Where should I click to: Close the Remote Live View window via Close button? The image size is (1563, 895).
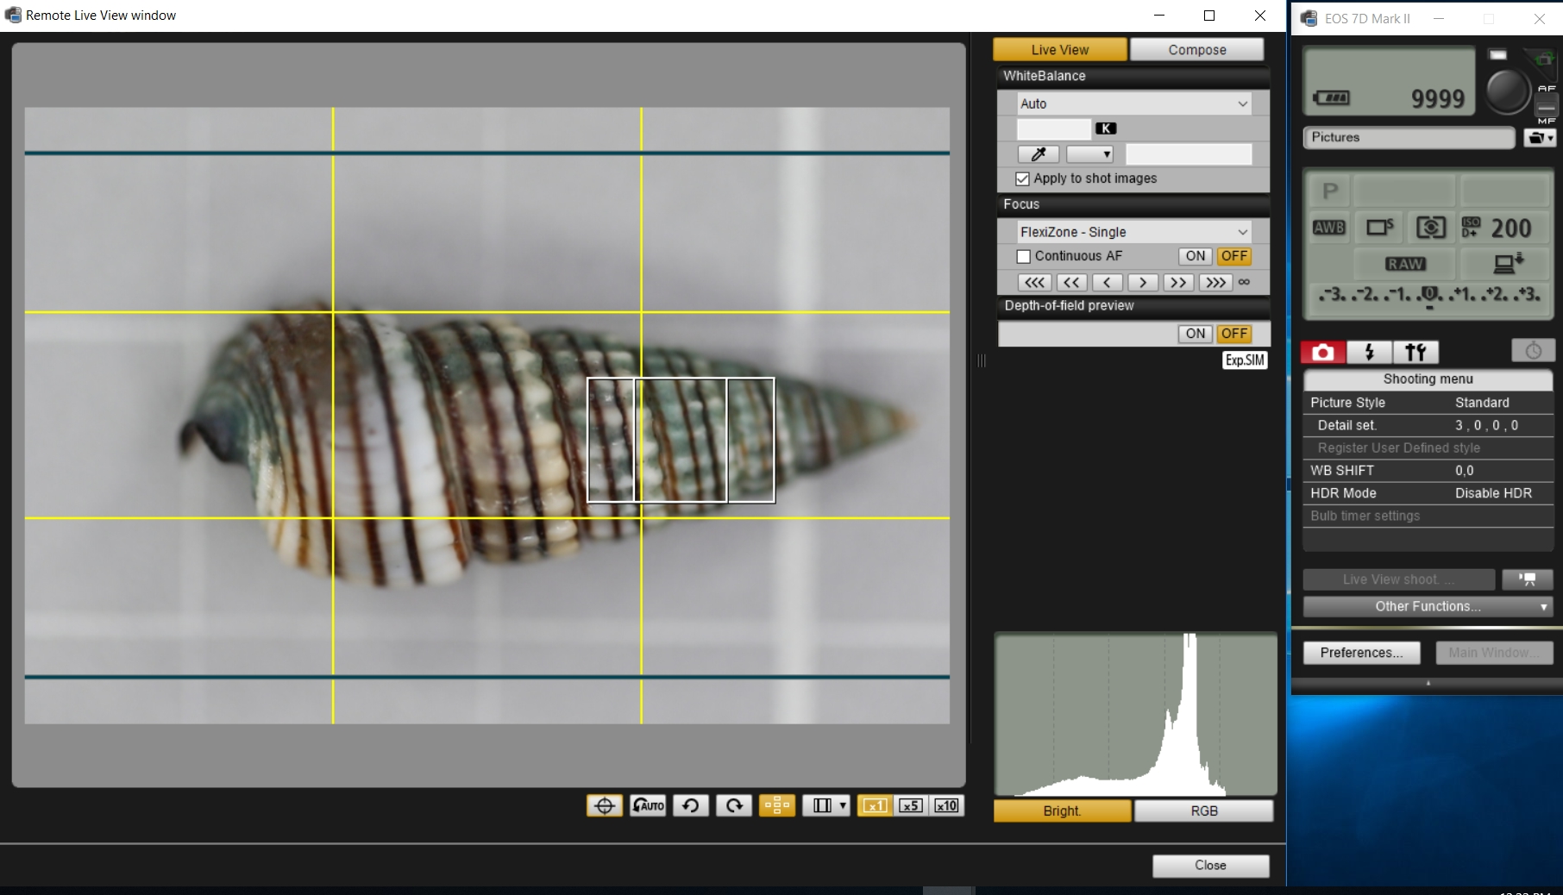tap(1210, 866)
